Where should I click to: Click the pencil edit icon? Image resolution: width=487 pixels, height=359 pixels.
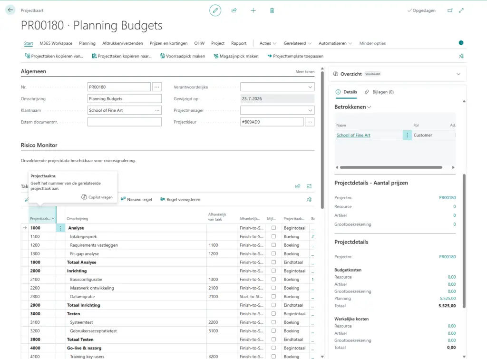click(215, 10)
